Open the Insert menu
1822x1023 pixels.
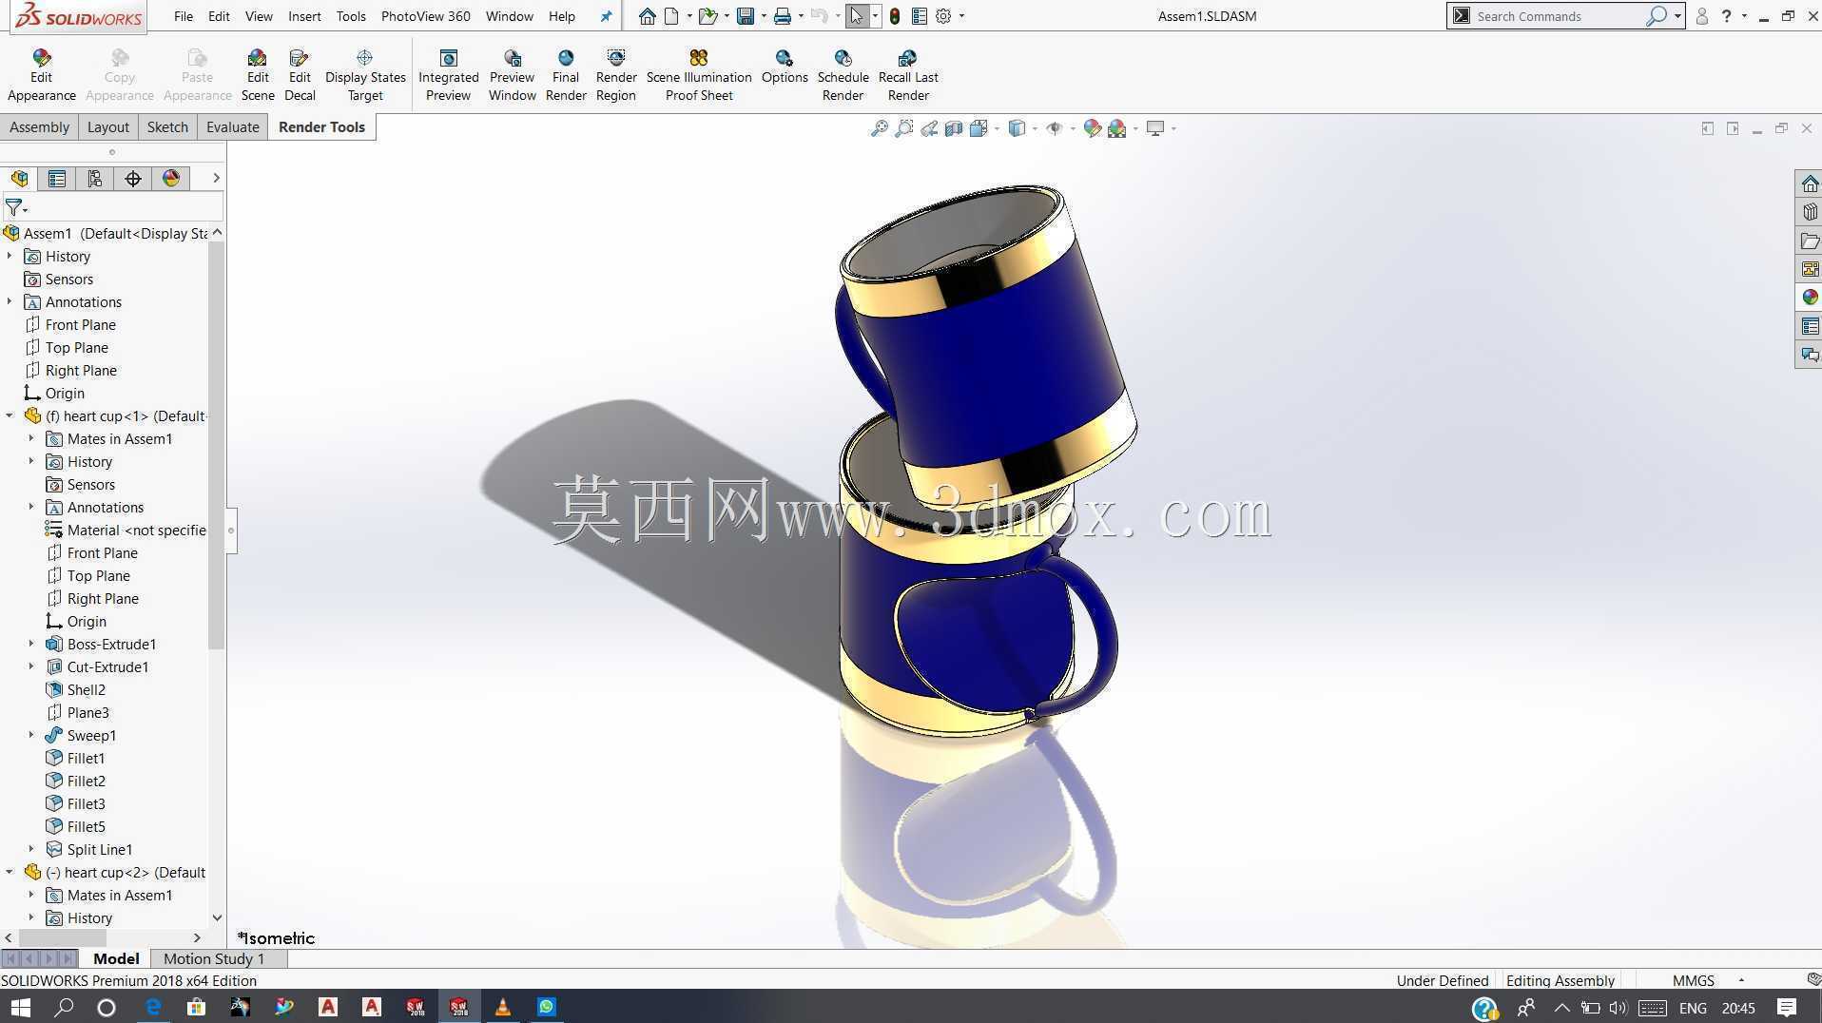point(304,16)
